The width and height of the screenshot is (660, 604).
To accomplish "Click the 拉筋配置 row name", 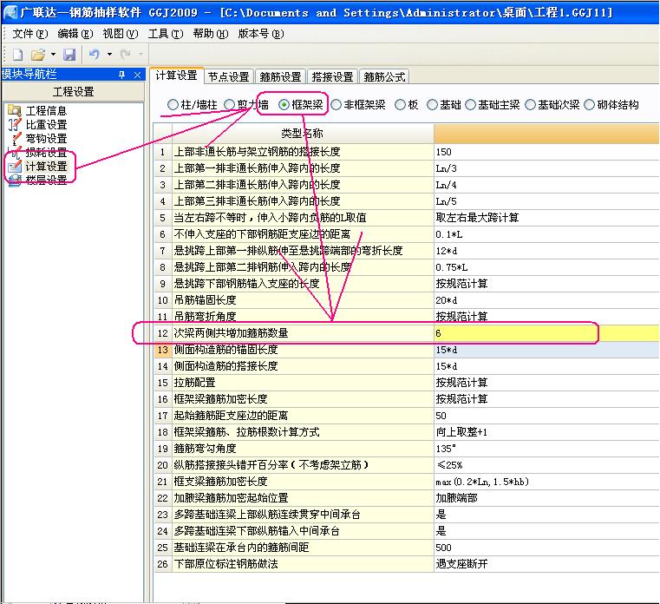I will tap(194, 383).
